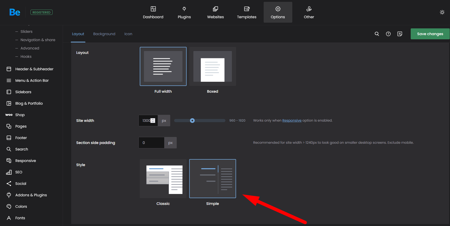Select the Boxed layout option
The height and width of the screenshot is (226, 450).
coord(212,66)
